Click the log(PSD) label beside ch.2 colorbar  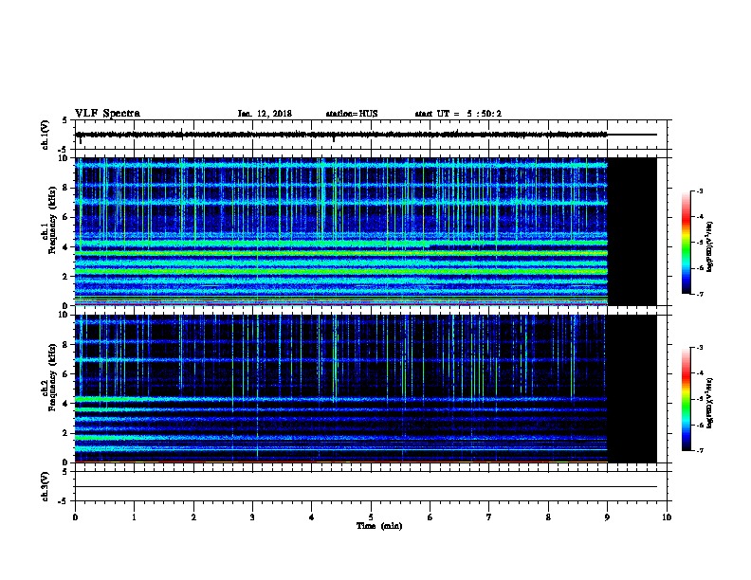[709, 403]
